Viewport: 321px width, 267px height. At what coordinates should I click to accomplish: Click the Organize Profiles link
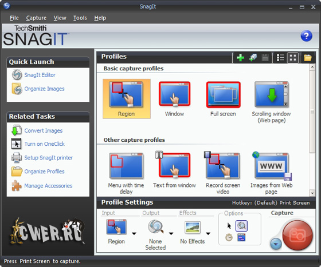click(45, 172)
